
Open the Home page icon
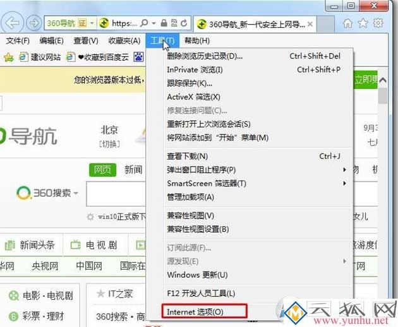(347, 23)
